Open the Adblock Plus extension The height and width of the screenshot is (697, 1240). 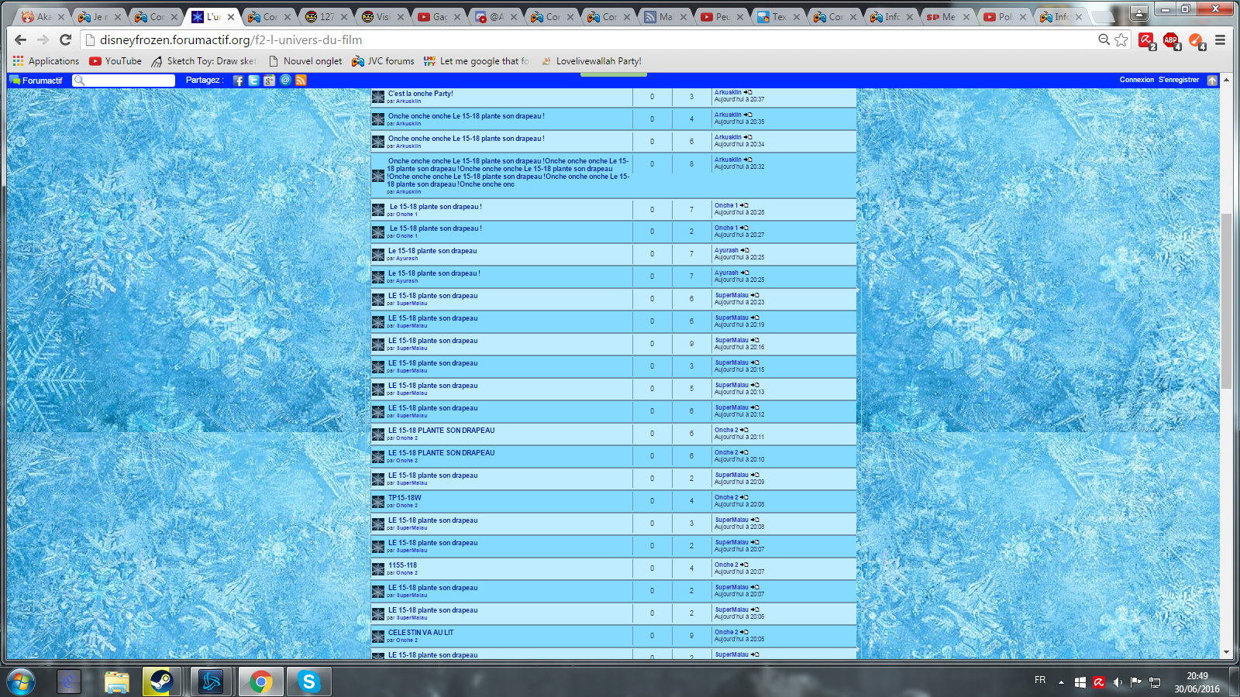[x=1171, y=40]
